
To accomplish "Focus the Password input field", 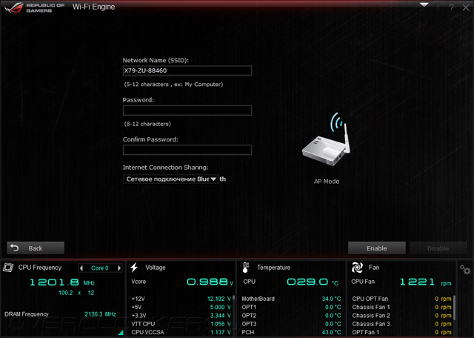I will pyautogui.click(x=187, y=110).
